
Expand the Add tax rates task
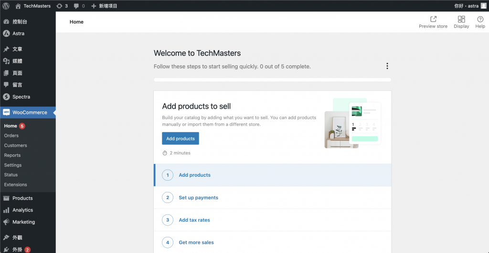click(273, 220)
